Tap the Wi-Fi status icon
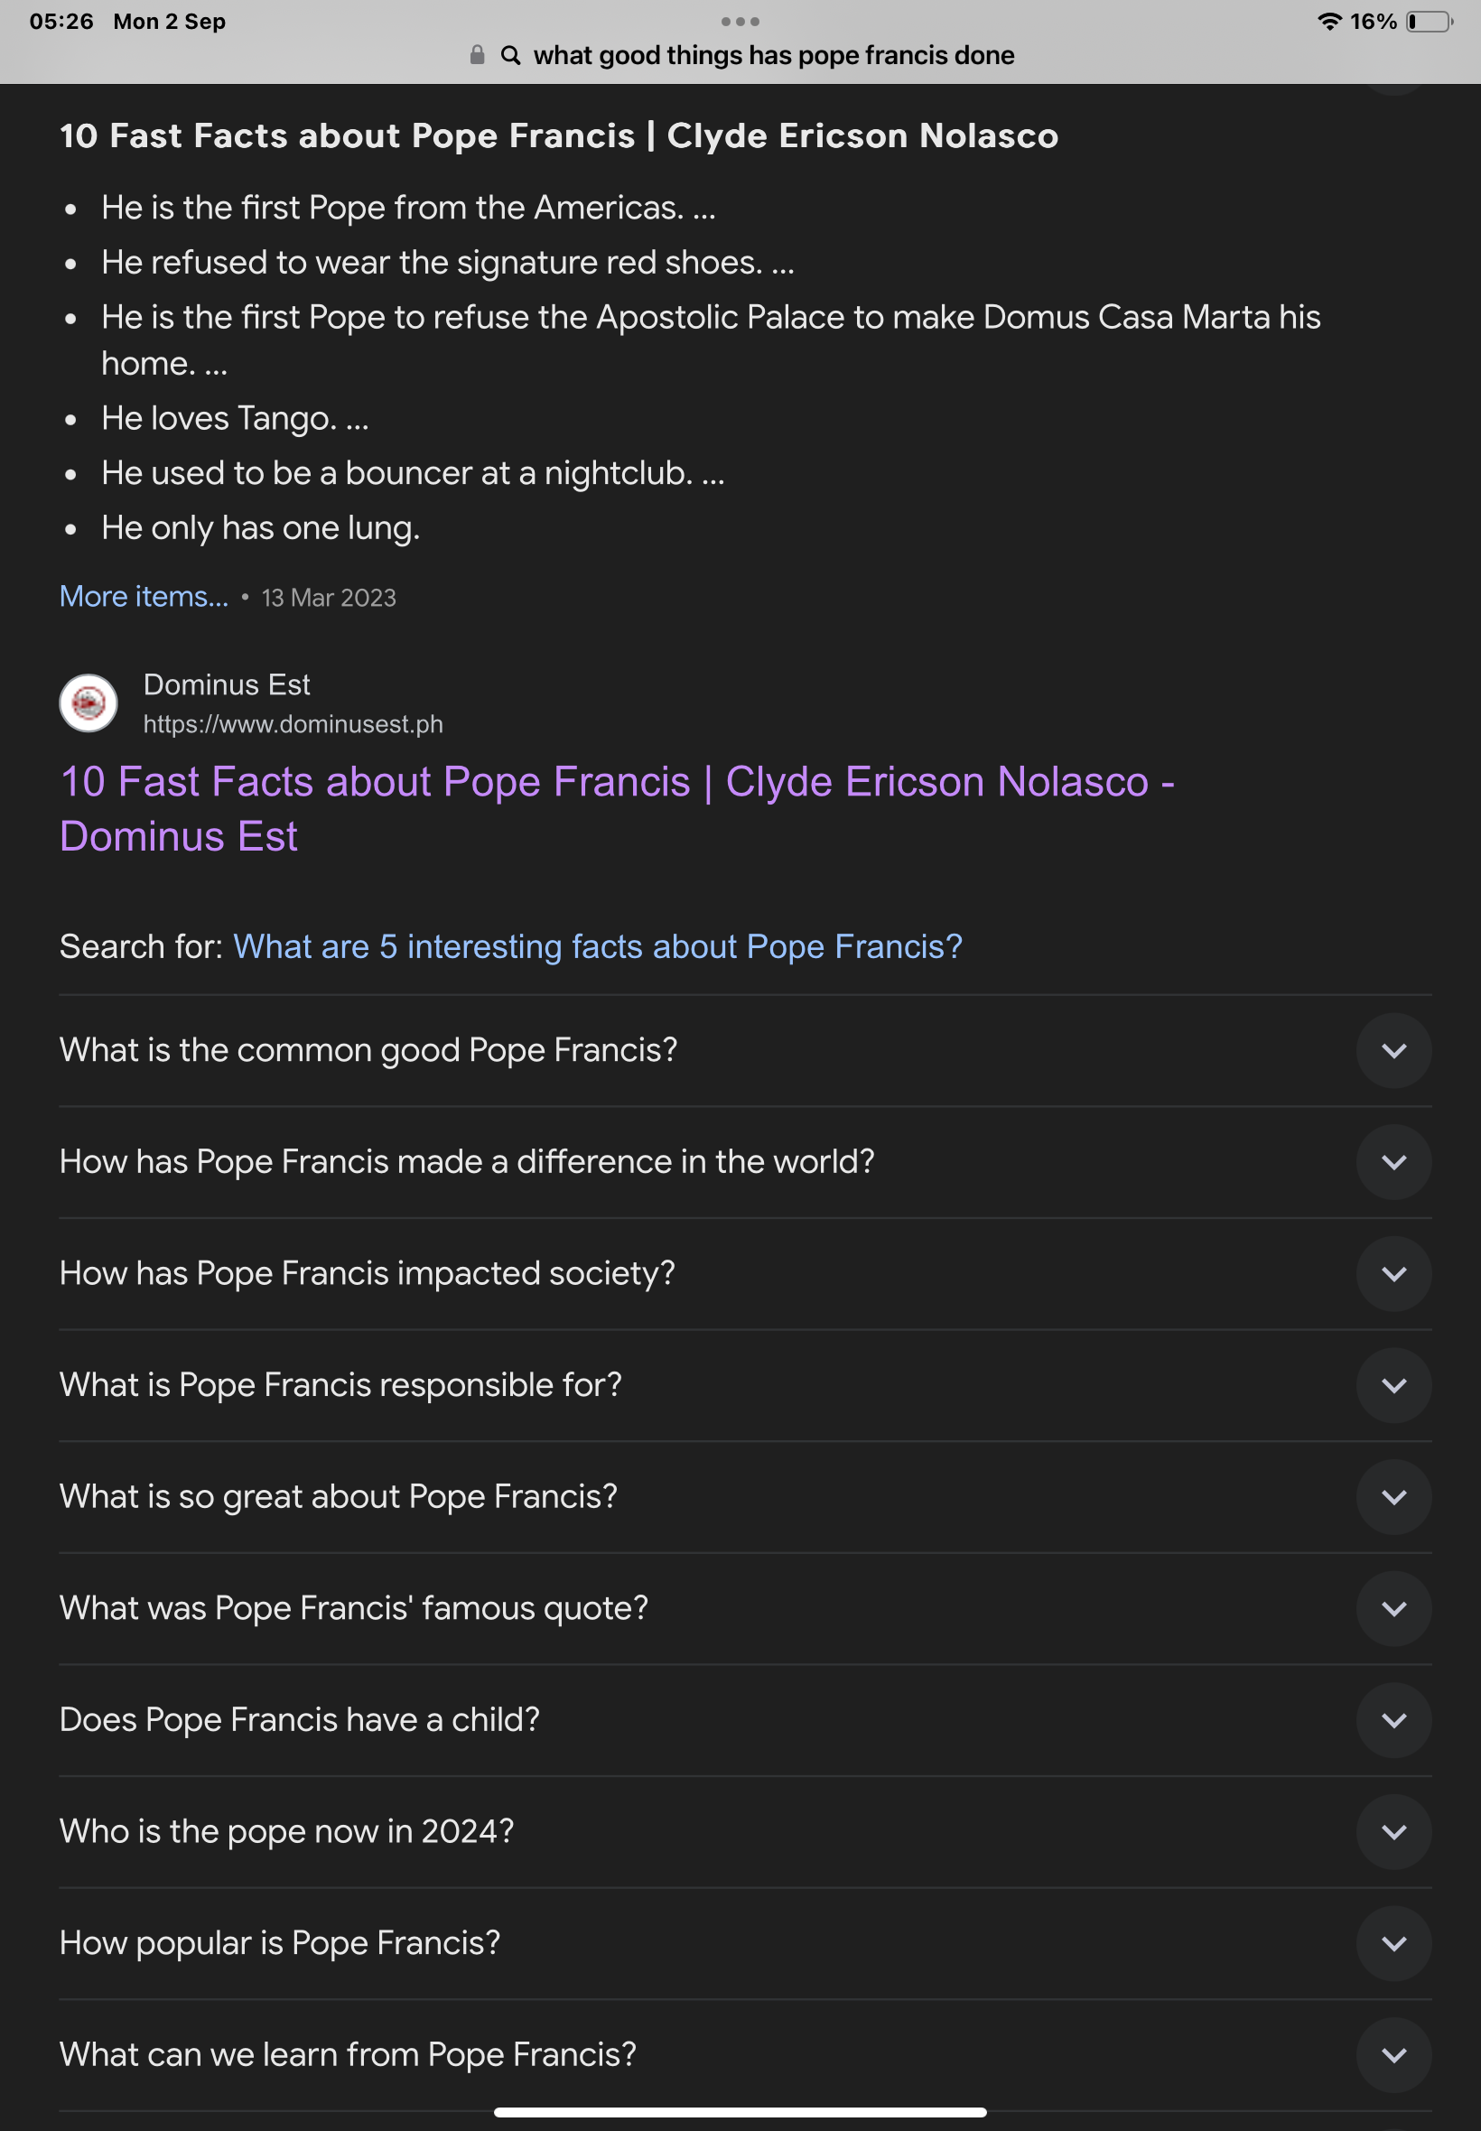Viewport: 1481px width, 2131px height. click(x=1330, y=22)
